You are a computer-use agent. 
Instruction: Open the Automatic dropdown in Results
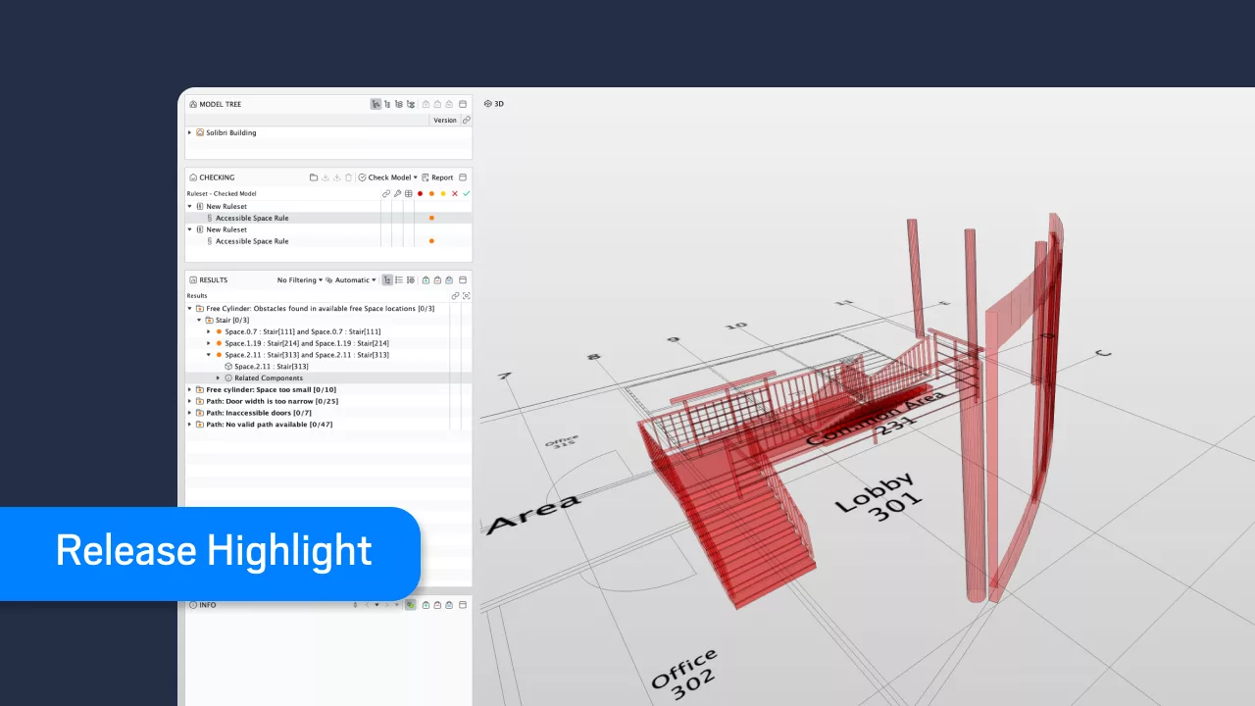(351, 280)
